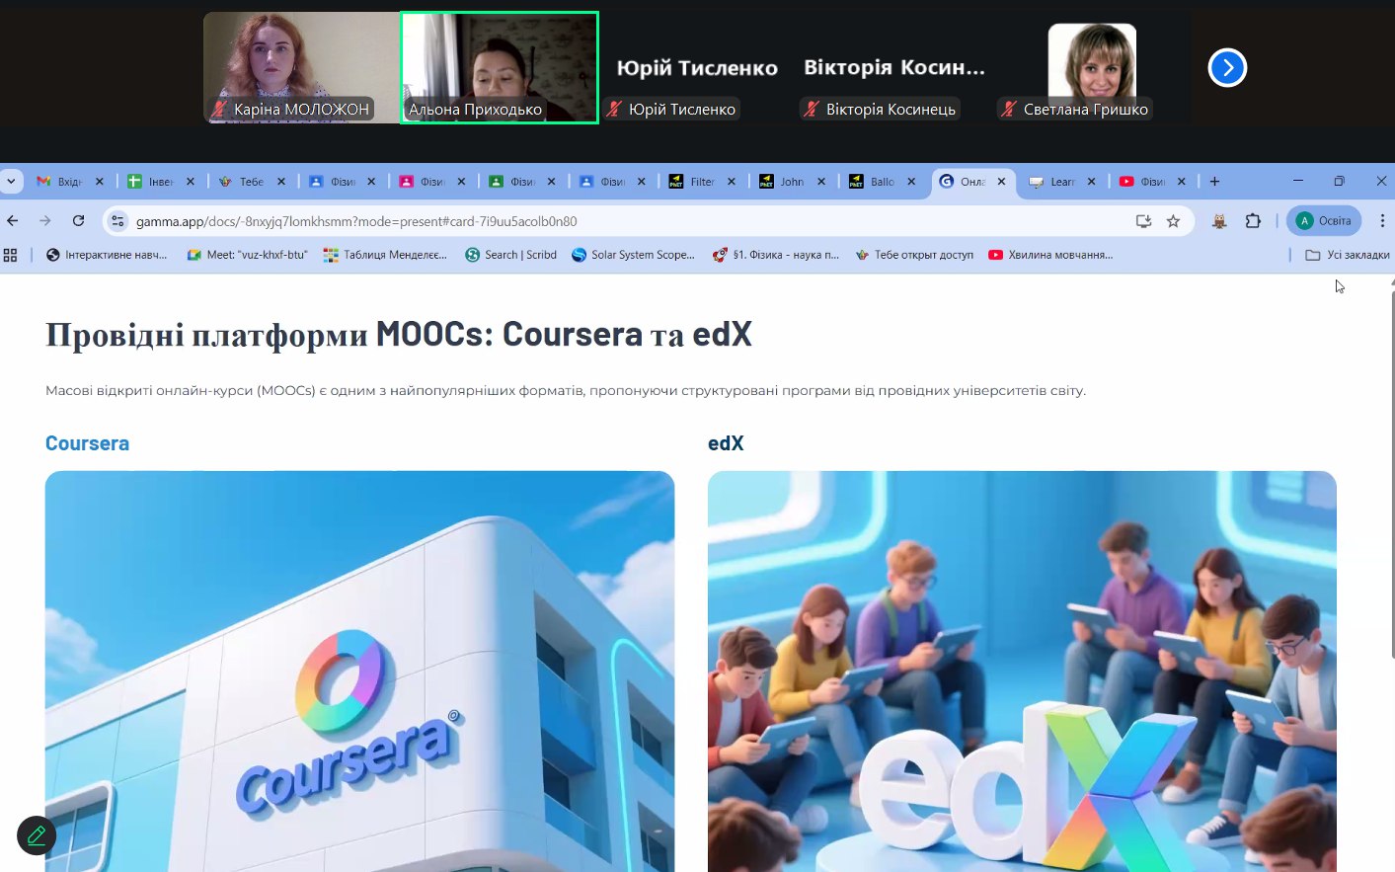Click the green pen annotate button
This screenshot has height=872, width=1395.
pyautogui.click(x=37, y=835)
